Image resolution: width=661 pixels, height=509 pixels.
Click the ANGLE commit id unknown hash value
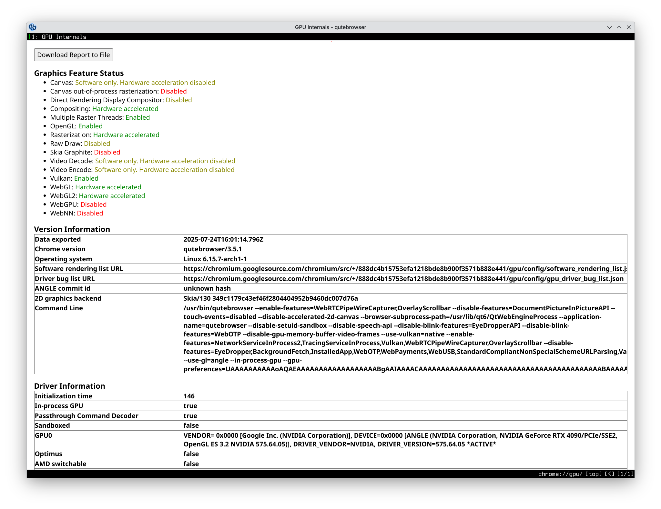[x=207, y=288]
